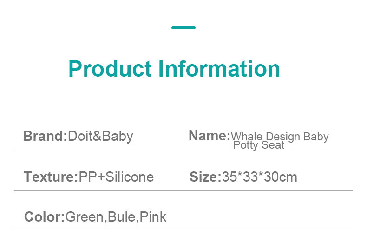Image resolution: width=367 pixels, height=249 pixels.
Task: Select the Doit&Baby brand value
Action: click(100, 136)
